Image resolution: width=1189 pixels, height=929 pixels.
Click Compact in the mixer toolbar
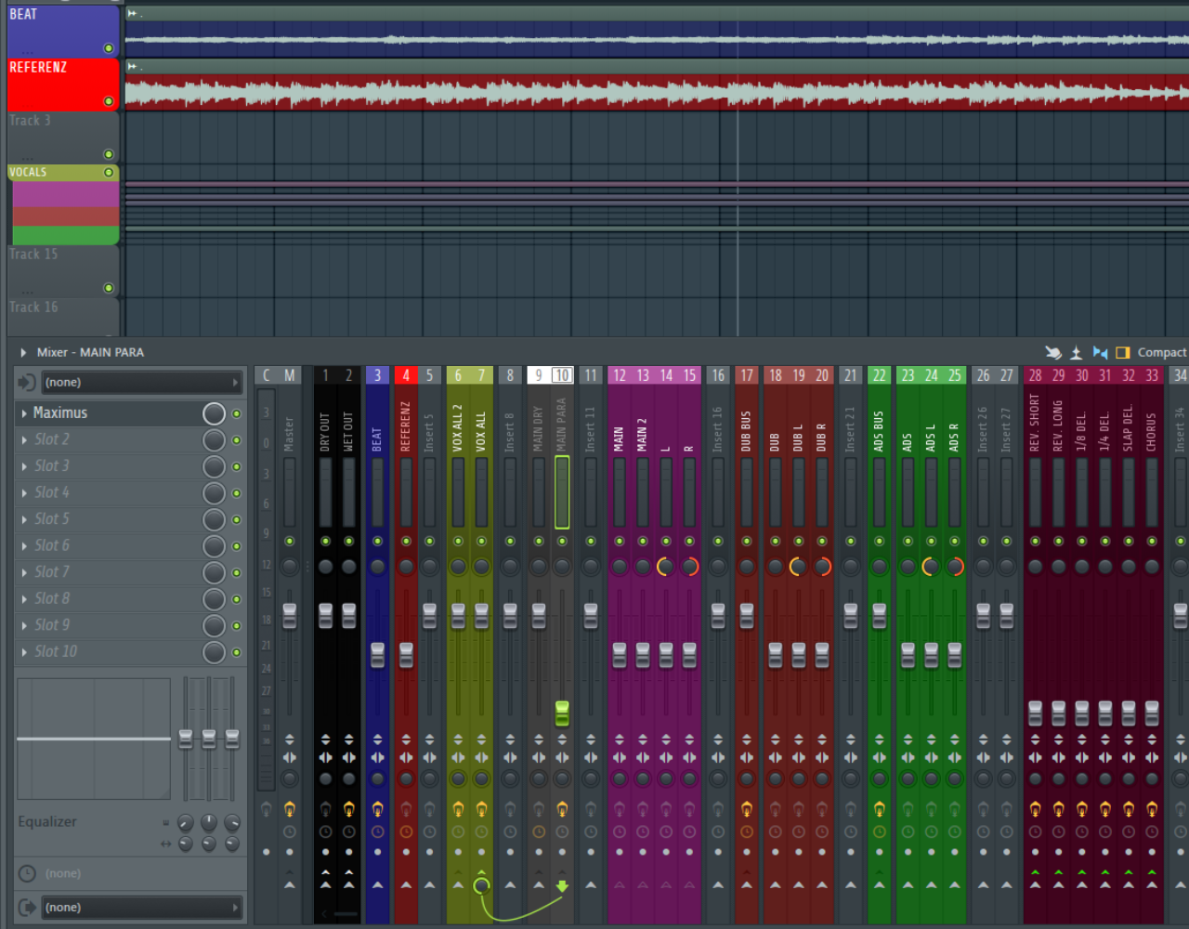[1160, 352]
